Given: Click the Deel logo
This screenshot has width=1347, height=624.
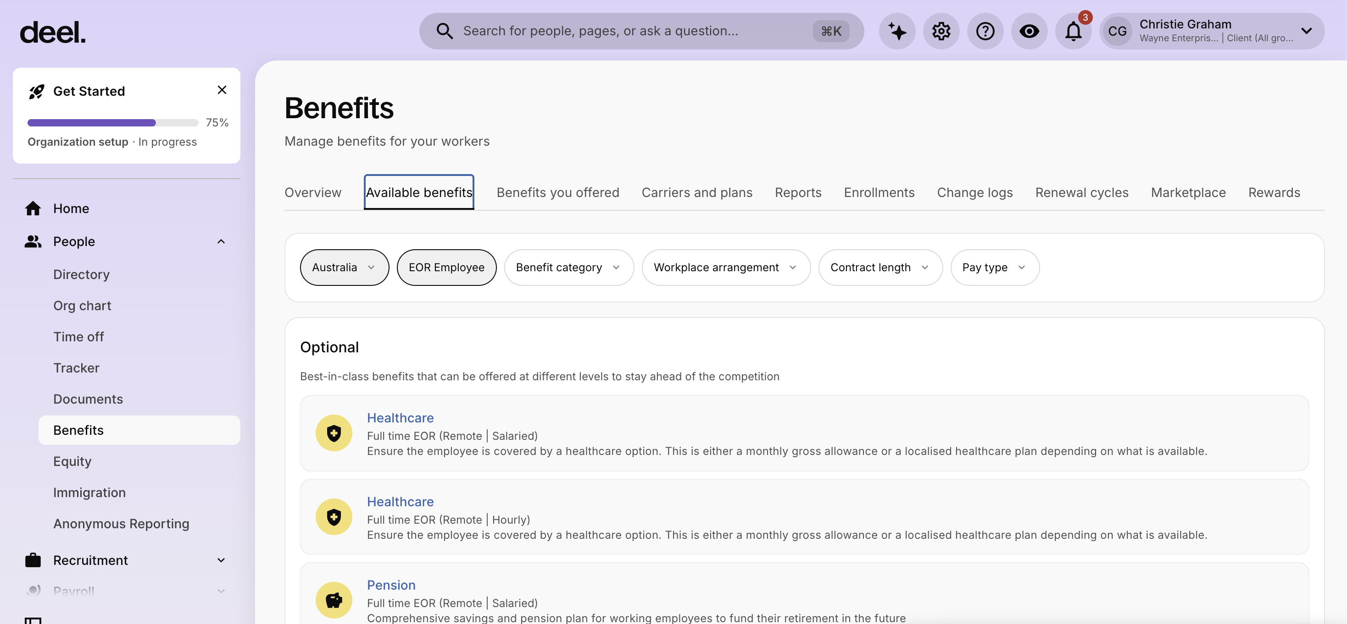Looking at the screenshot, I should coord(52,33).
